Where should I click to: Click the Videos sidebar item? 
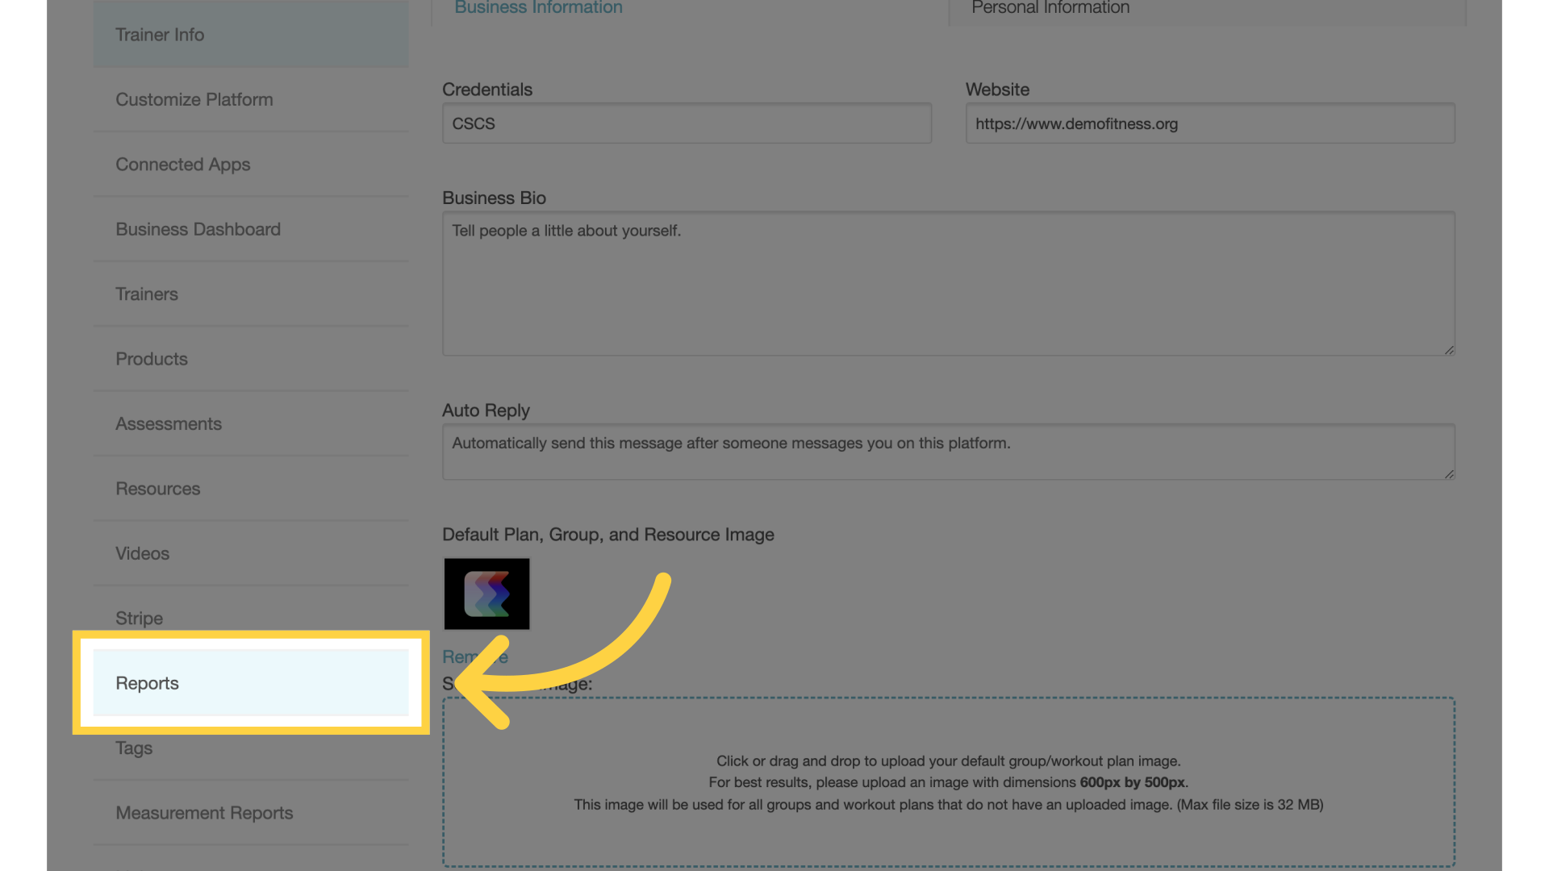tap(143, 553)
